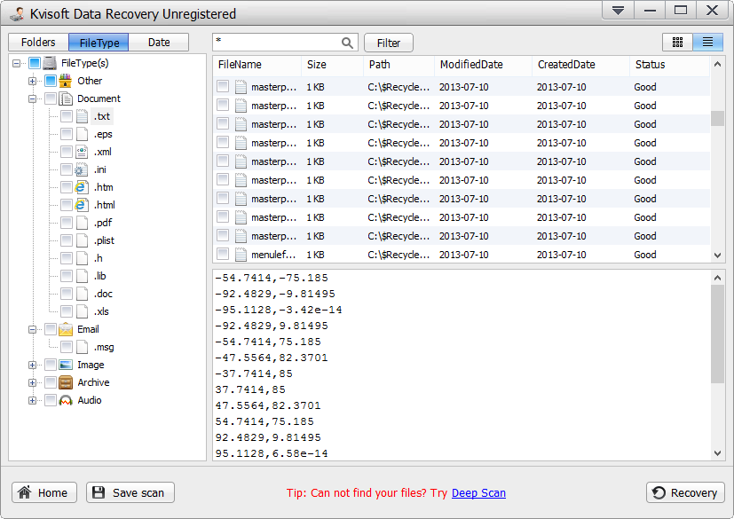
Task: Click the .txt notepad icon
Action: point(82,116)
